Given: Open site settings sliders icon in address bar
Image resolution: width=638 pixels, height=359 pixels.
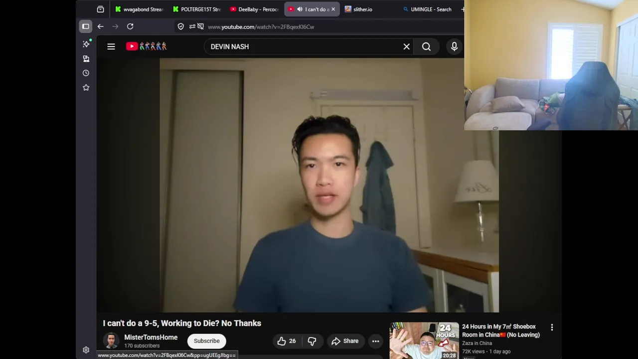Looking at the screenshot, I should 192,26.
